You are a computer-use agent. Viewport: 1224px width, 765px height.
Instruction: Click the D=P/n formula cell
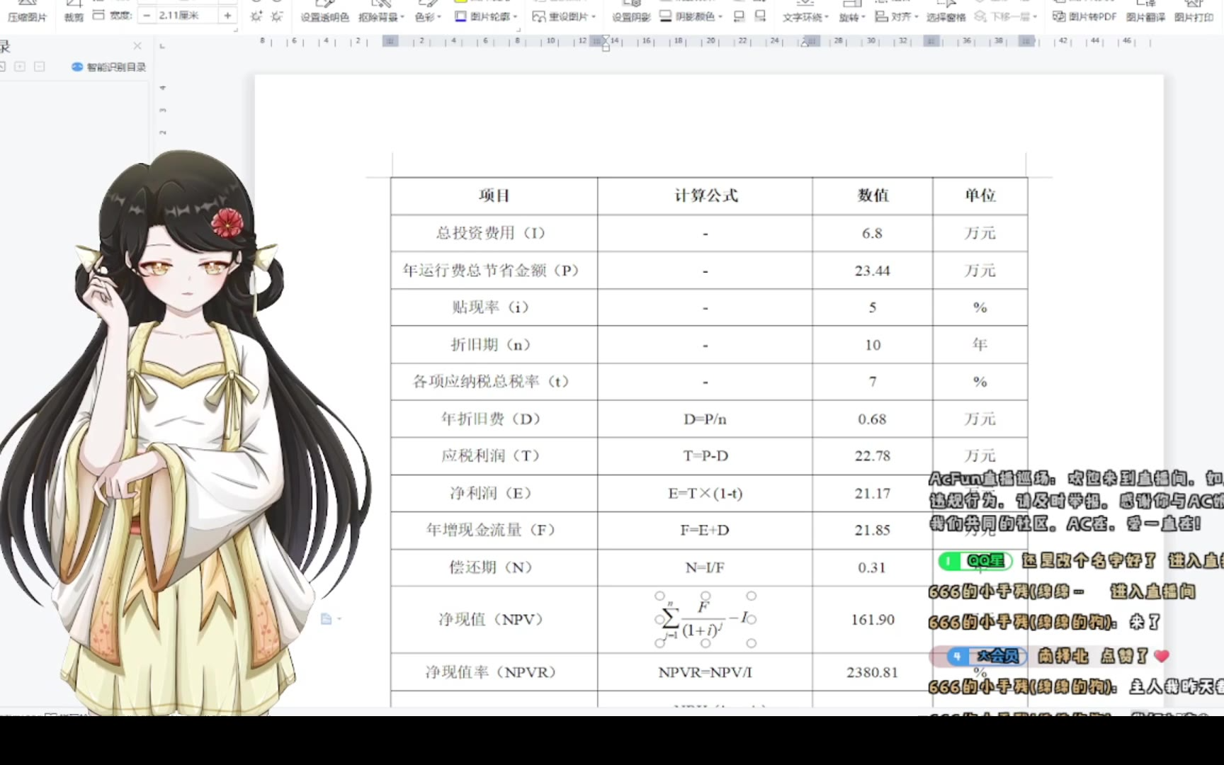(x=705, y=419)
